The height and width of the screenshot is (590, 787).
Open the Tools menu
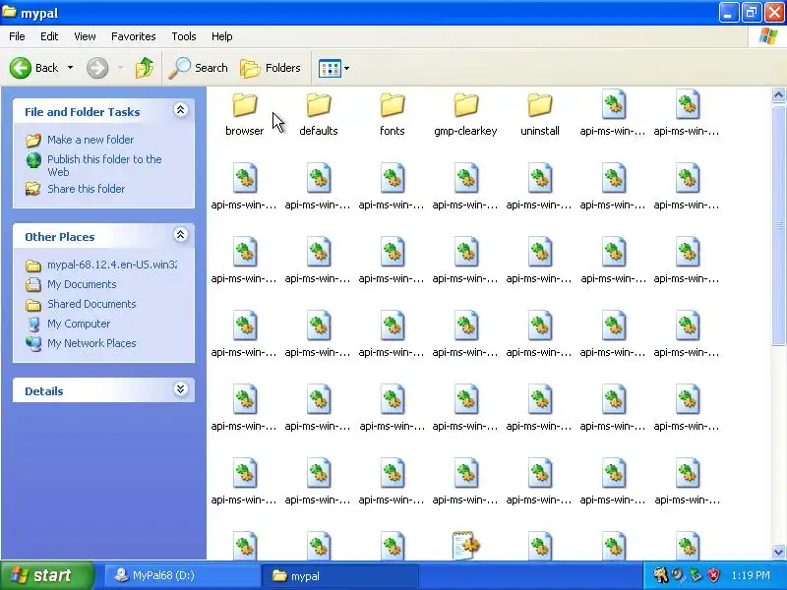click(184, 36)
